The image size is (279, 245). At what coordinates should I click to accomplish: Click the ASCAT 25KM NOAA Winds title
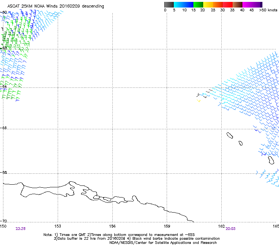coord(55,6)
